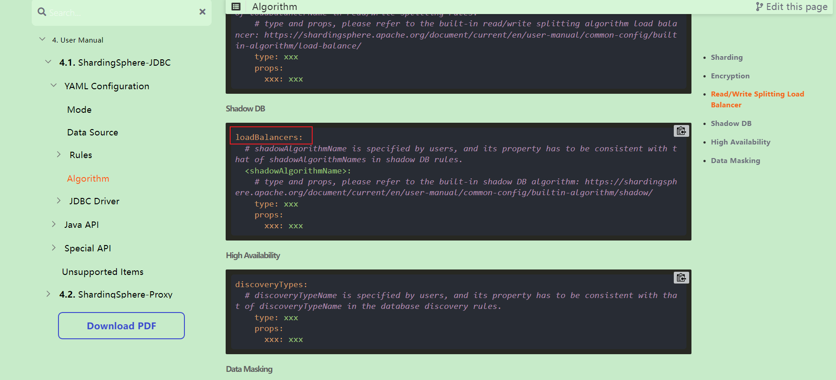Click the search magnifier icon

coord(42,11)
